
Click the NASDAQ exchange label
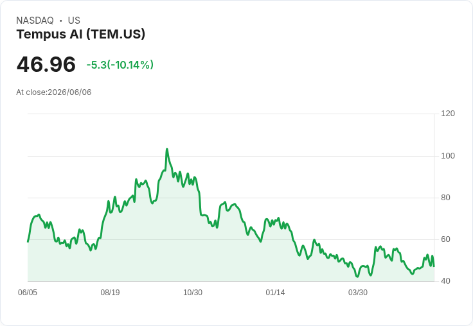point(35,21)
